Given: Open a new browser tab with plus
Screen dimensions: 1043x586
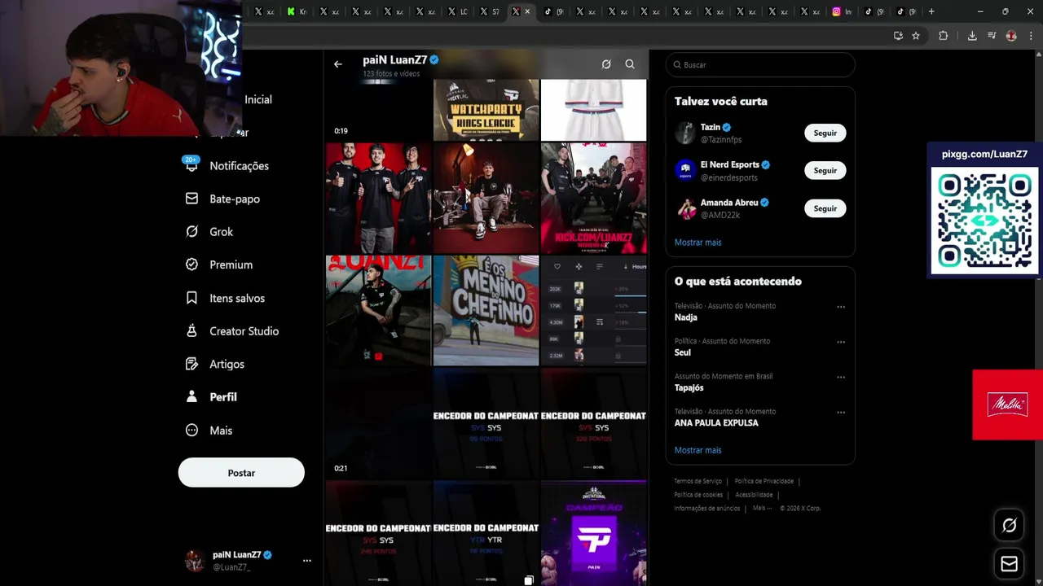Looking at the screenshot, I should coord(931,11).
